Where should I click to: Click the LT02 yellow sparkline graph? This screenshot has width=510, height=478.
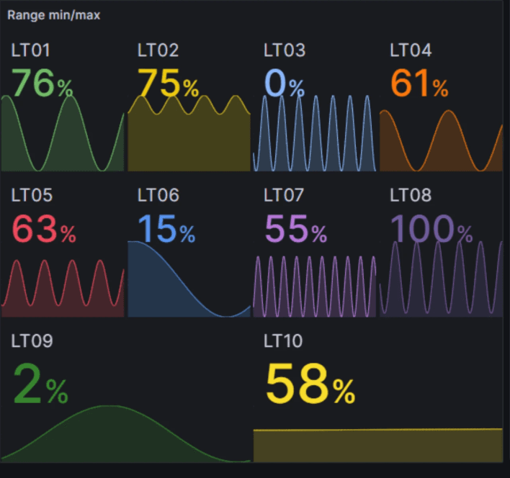point(189,133)
